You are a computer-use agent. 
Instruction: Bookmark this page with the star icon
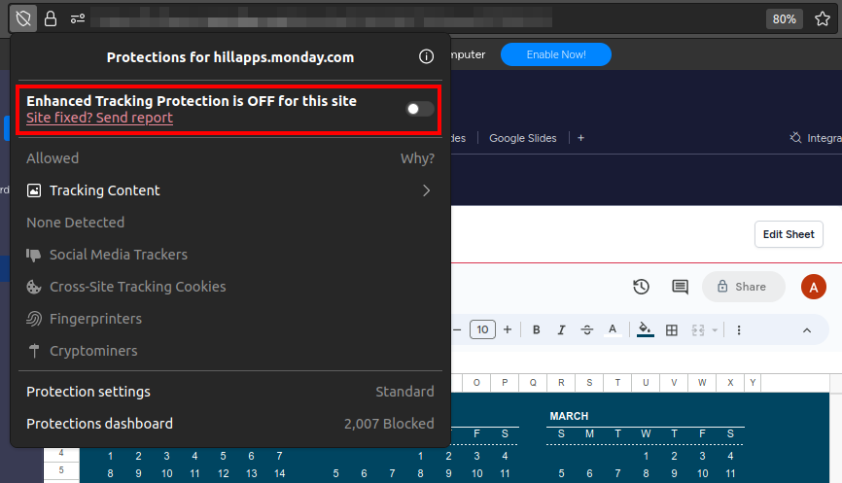click(823, 18)
